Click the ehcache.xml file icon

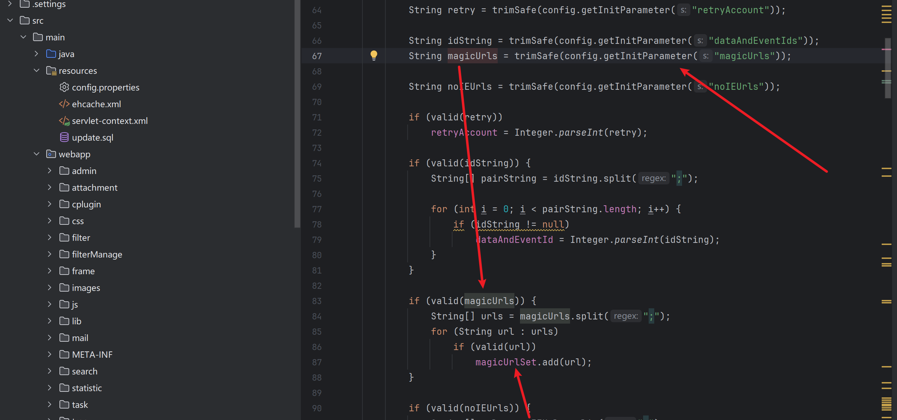[x=64, y=104]
